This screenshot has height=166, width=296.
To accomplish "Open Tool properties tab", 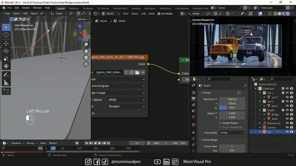I will pyautogui.click(x=193, y=85).
